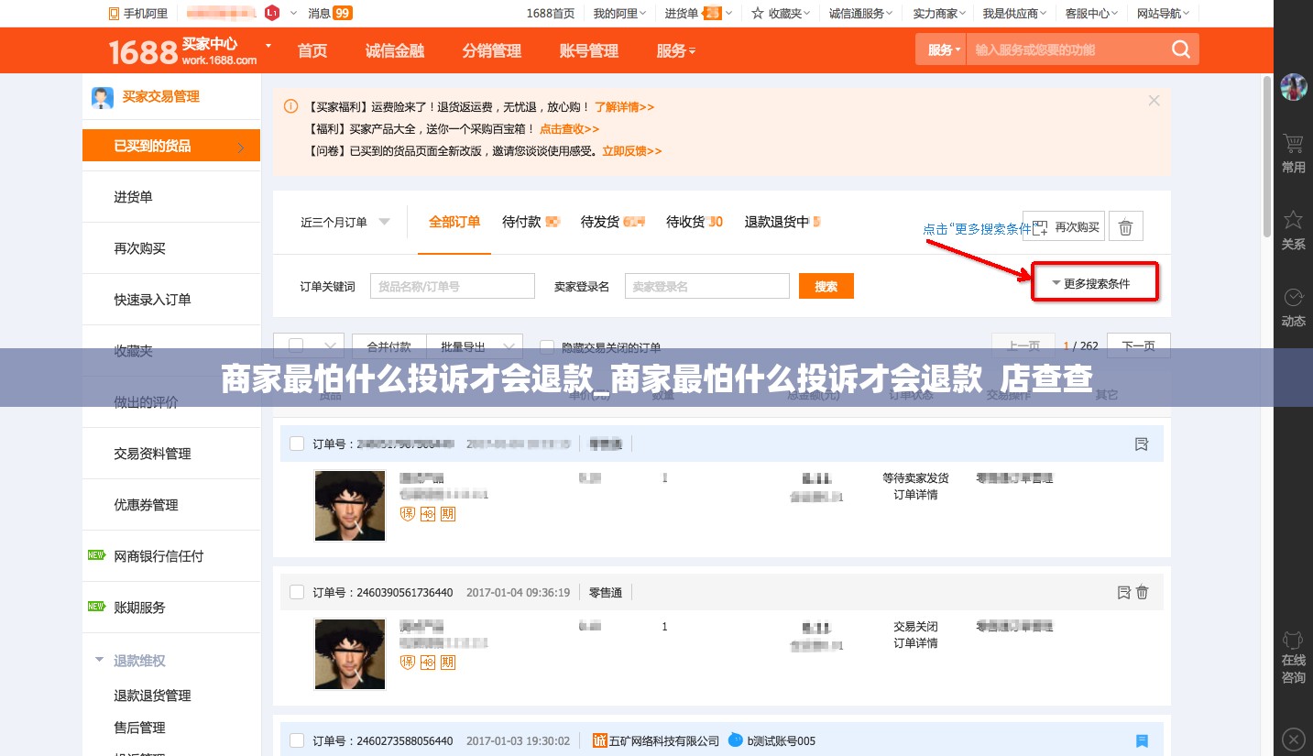Click the 收藏夹 star icon in top bar
The height and width of the screenshot is (756, 1313).
[758, 13]
